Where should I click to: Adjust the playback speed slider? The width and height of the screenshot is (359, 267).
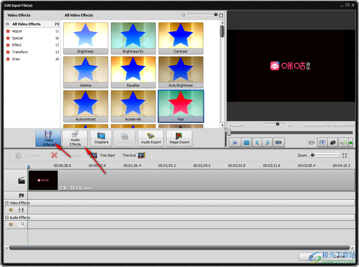[274, 124]
